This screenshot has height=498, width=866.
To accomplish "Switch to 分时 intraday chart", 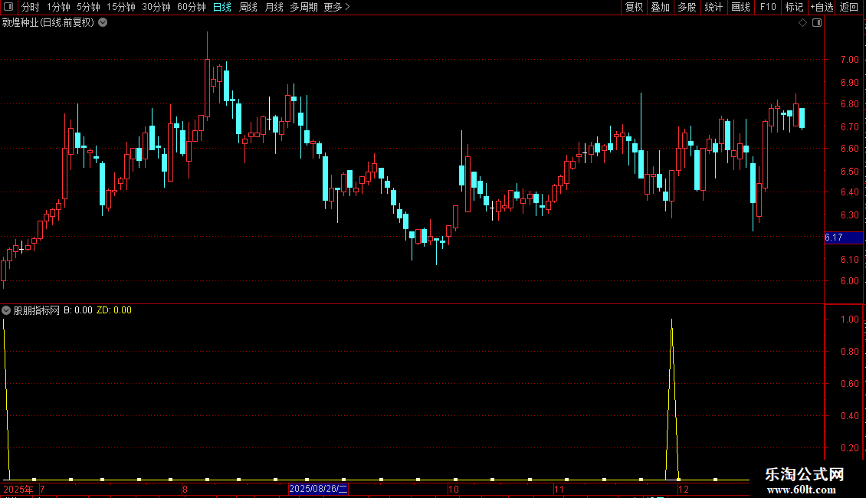I will click(31, 7).
